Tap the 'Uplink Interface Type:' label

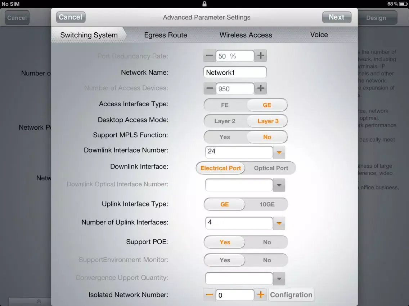tap(135, 204)
